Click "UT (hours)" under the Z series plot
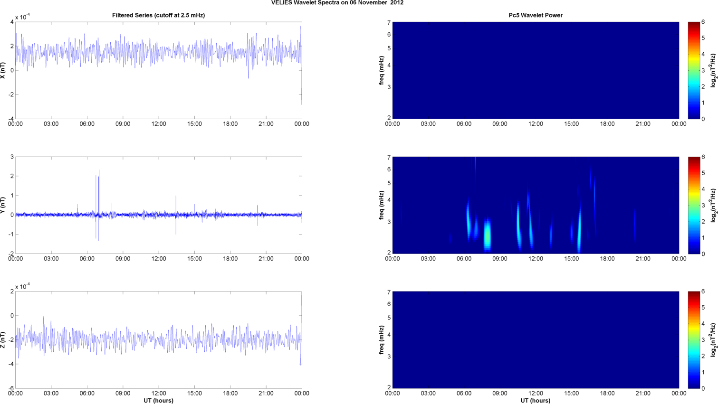 158,401
